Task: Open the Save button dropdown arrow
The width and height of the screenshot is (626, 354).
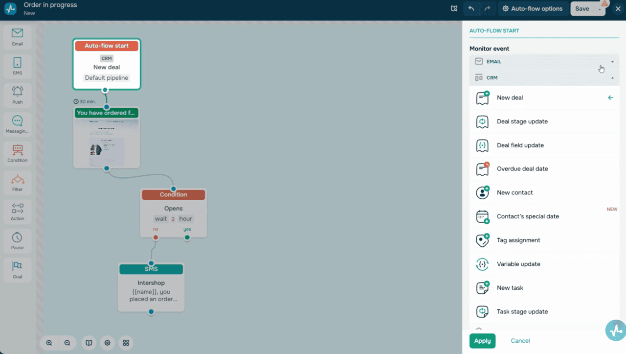Action: click(600, 9)
